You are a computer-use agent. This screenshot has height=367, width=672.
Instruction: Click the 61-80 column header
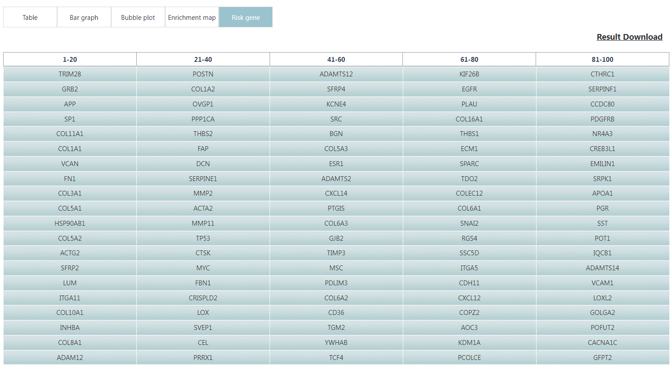coord(469,59)
